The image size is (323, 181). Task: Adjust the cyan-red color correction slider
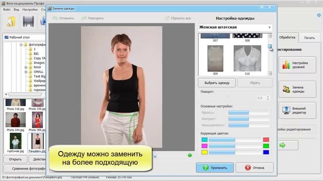(235, 140)
